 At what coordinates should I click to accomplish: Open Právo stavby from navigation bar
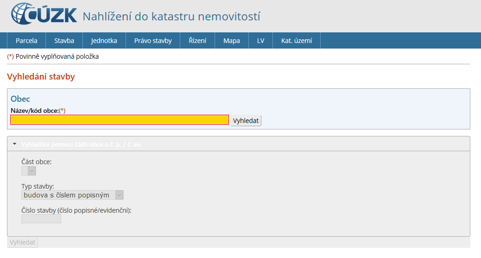pyautogui.click(x=153, y=41)
